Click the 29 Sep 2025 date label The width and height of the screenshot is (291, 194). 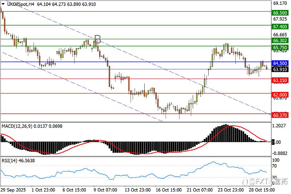coord(13,190)
